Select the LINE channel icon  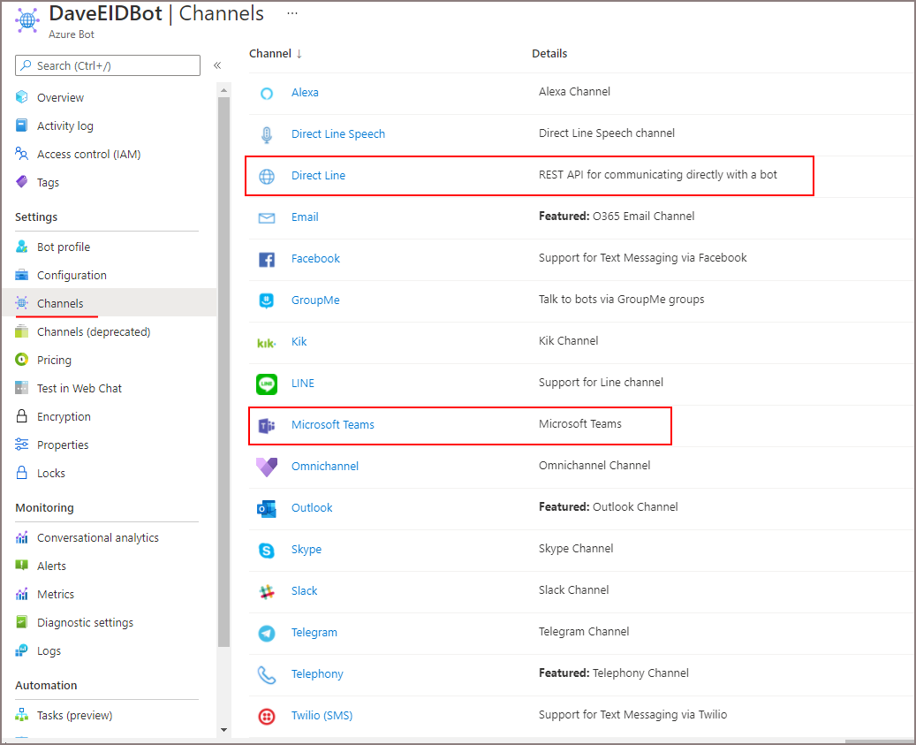[267, 384]
